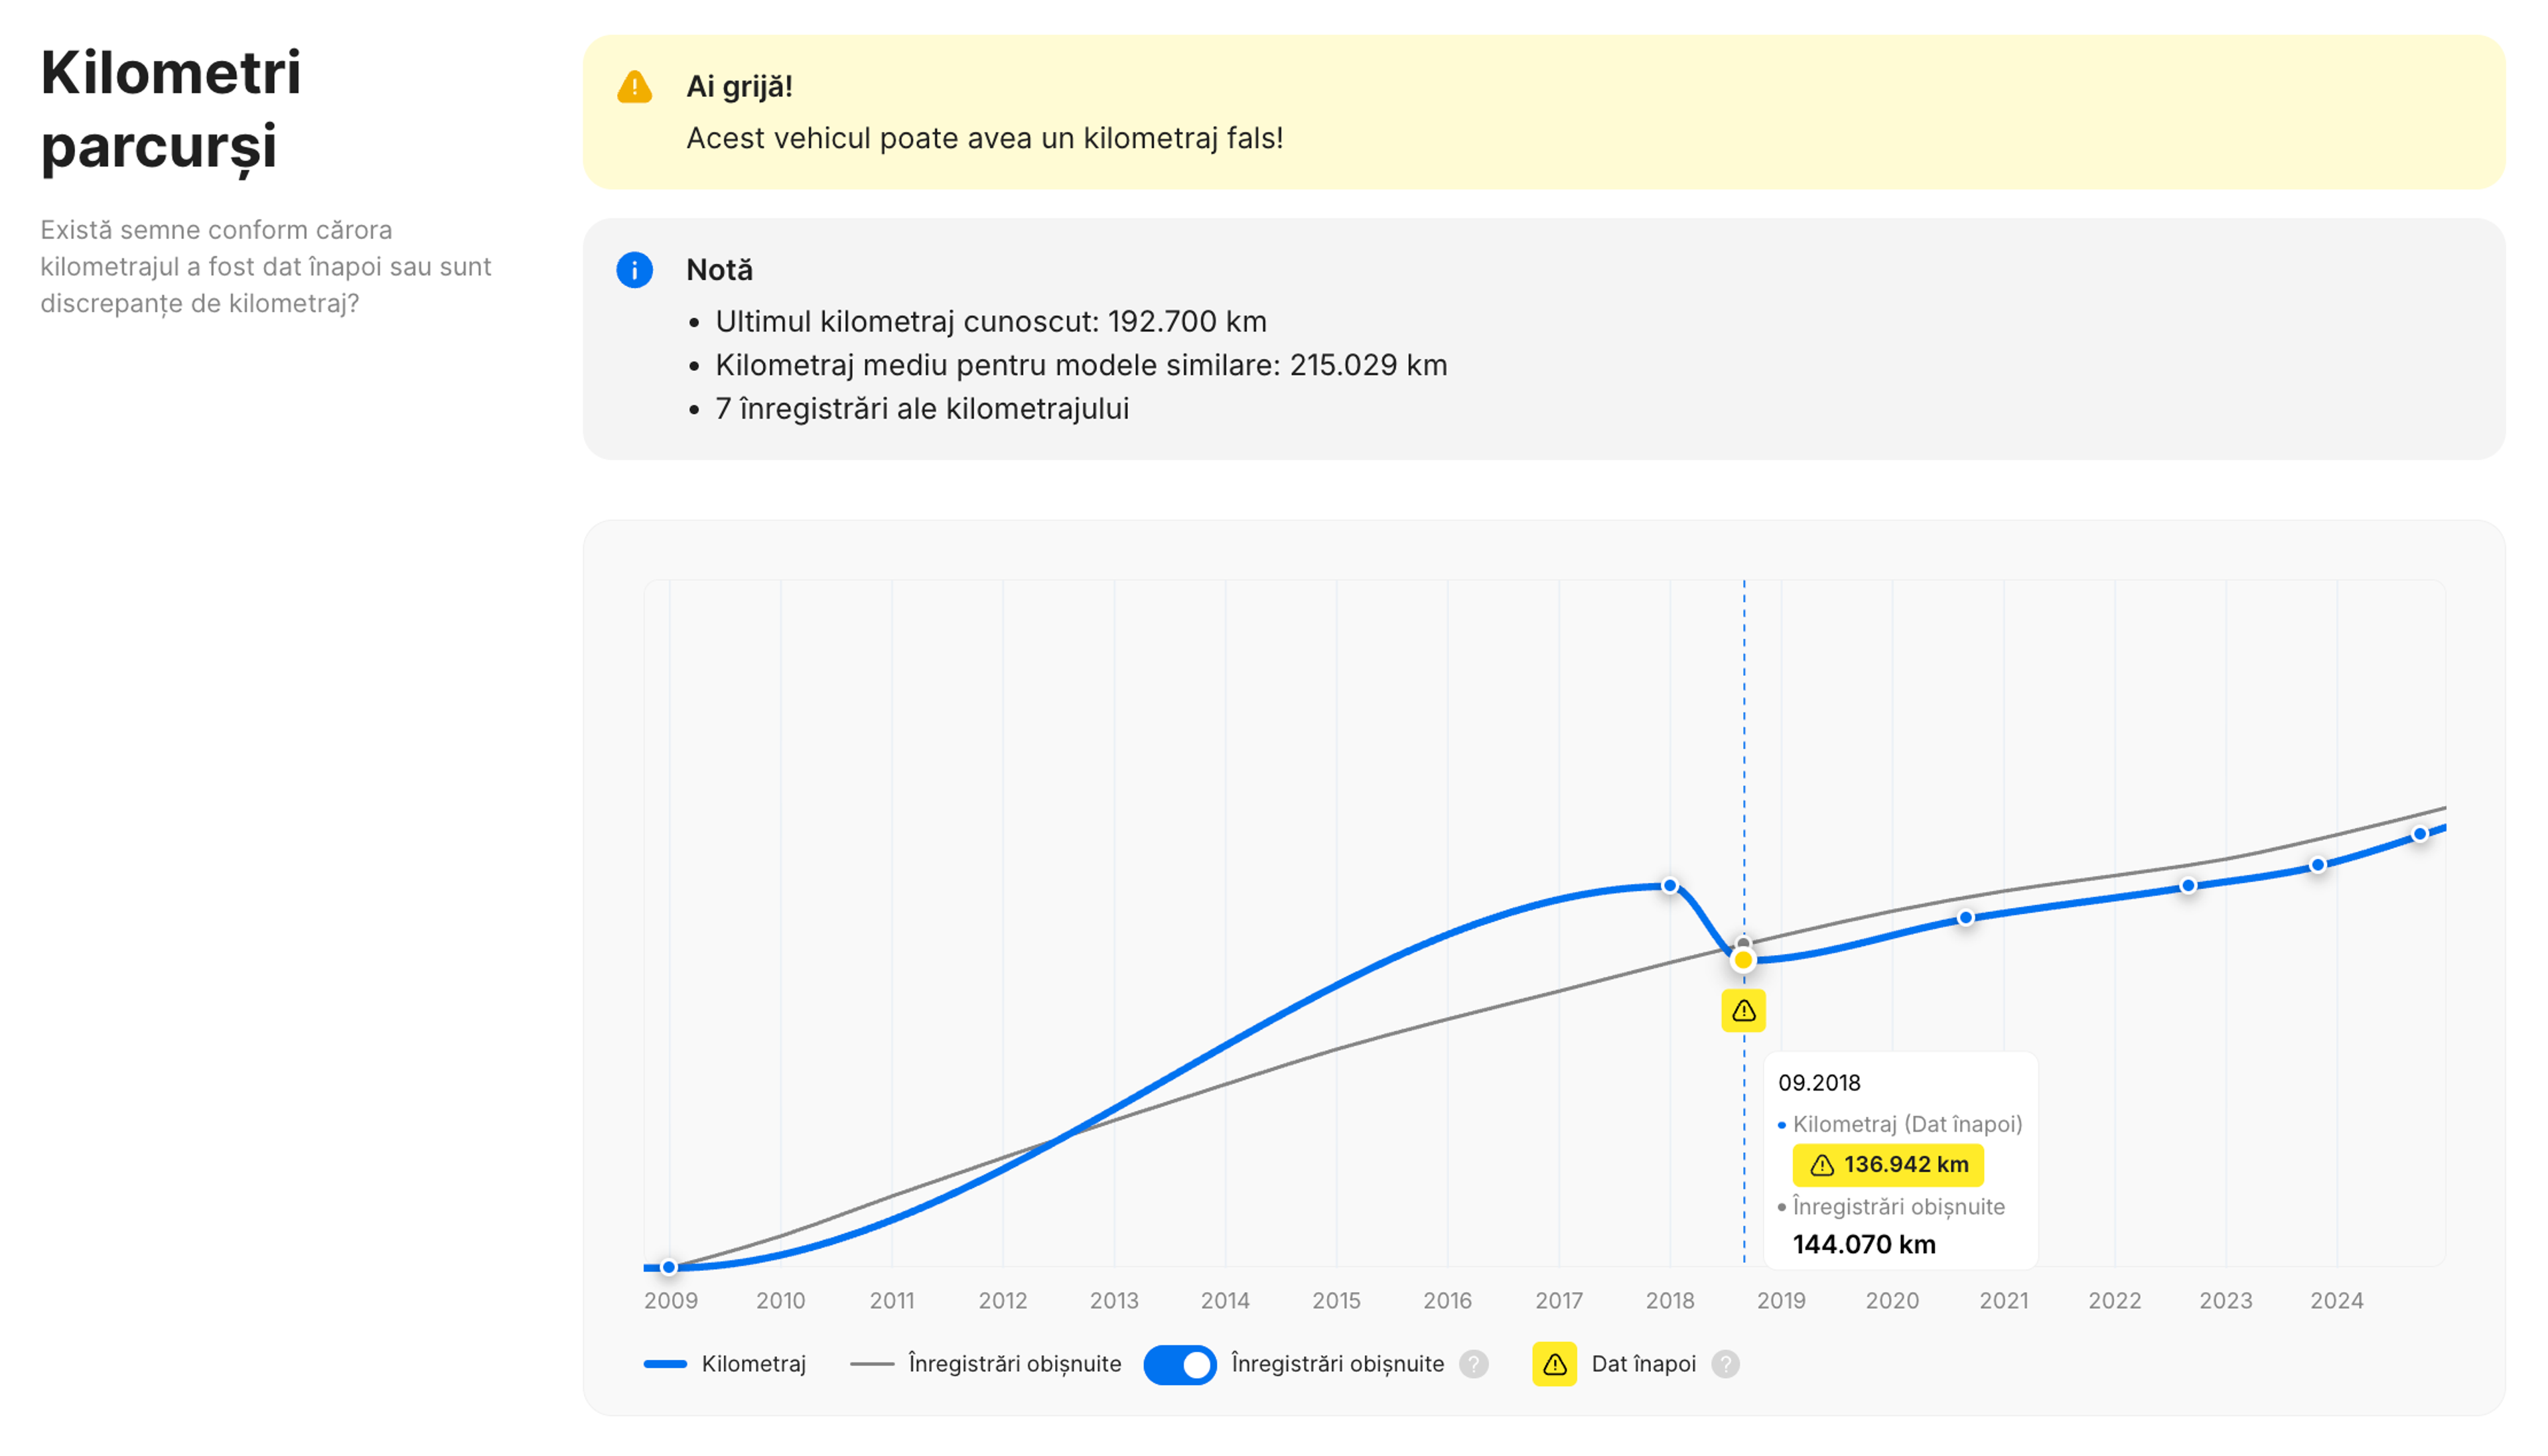Screen dimensions: 2548x1456
Task: Select the first data point at 2009
Action: [x=669, y=1267]
